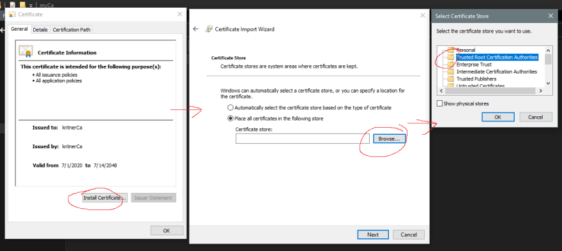Cancel the Certificate Import Wizard
The image size is (562, 251).
tap(409, 234)
